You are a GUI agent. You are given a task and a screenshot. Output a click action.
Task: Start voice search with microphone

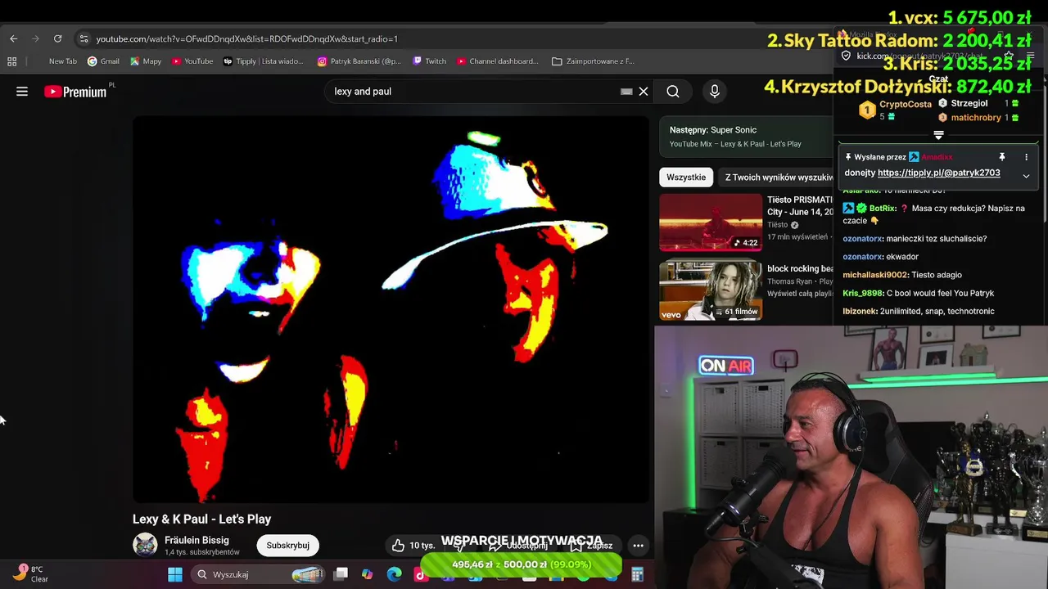[x=715, y=92]
